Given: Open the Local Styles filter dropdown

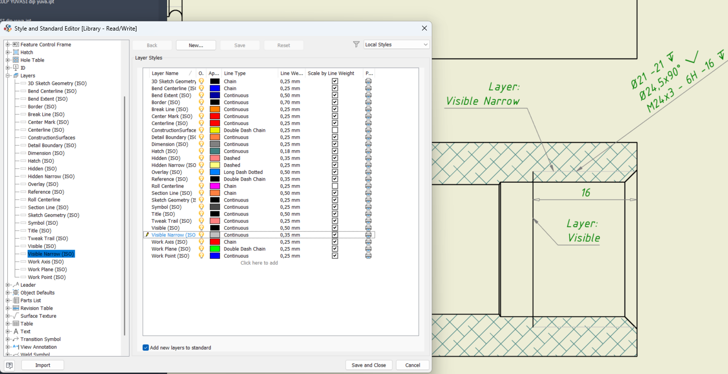Looking at the screenshot, I should pos(397,45).
